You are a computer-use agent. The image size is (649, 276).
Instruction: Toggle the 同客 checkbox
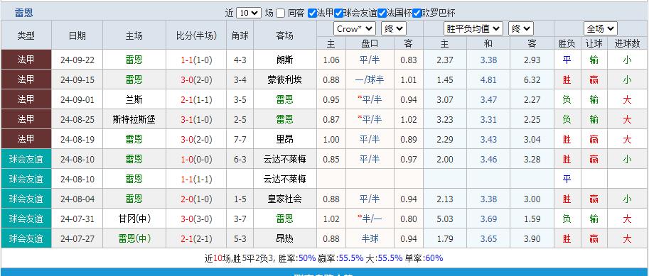(x=280, y=13)
